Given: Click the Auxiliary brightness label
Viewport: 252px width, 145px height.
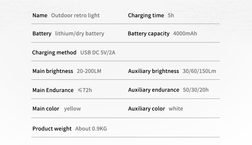Looking at the screenshot, I should [154, 71].
